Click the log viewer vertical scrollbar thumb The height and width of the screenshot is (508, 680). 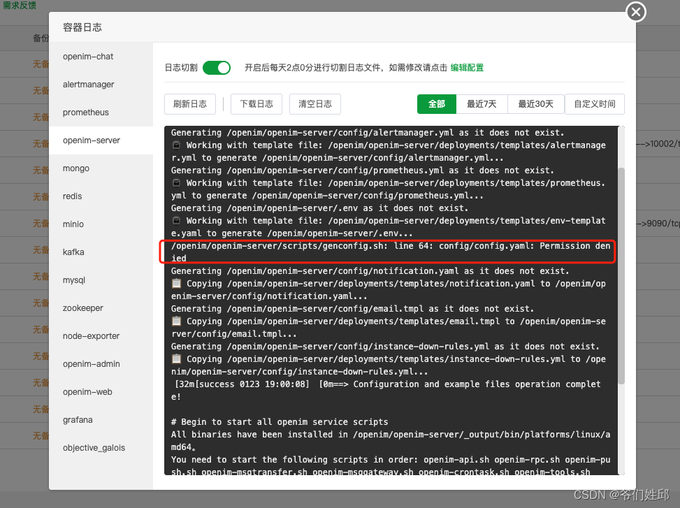pyautogui.click(x=621, y=276)
